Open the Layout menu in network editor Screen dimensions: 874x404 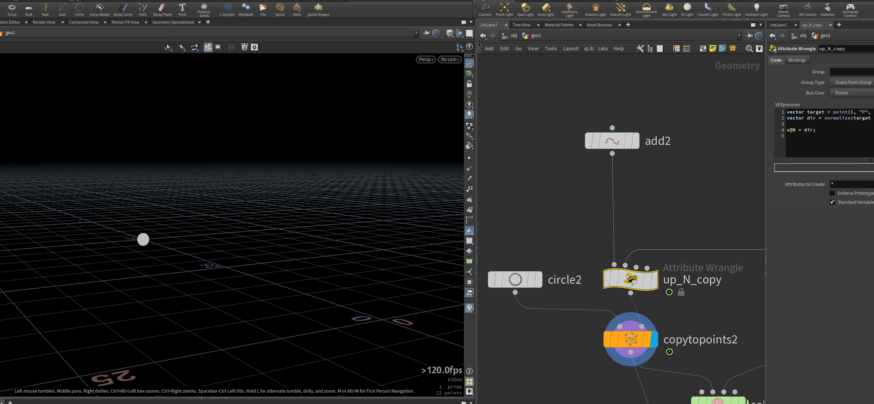pos(571,49)
